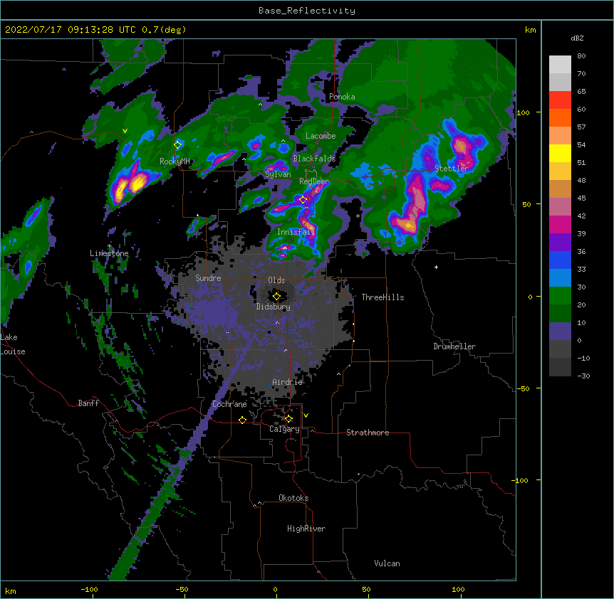Click the Sundre city label
Image resolution: width=614 pixels, height=599 pixels.
[208, 278]
